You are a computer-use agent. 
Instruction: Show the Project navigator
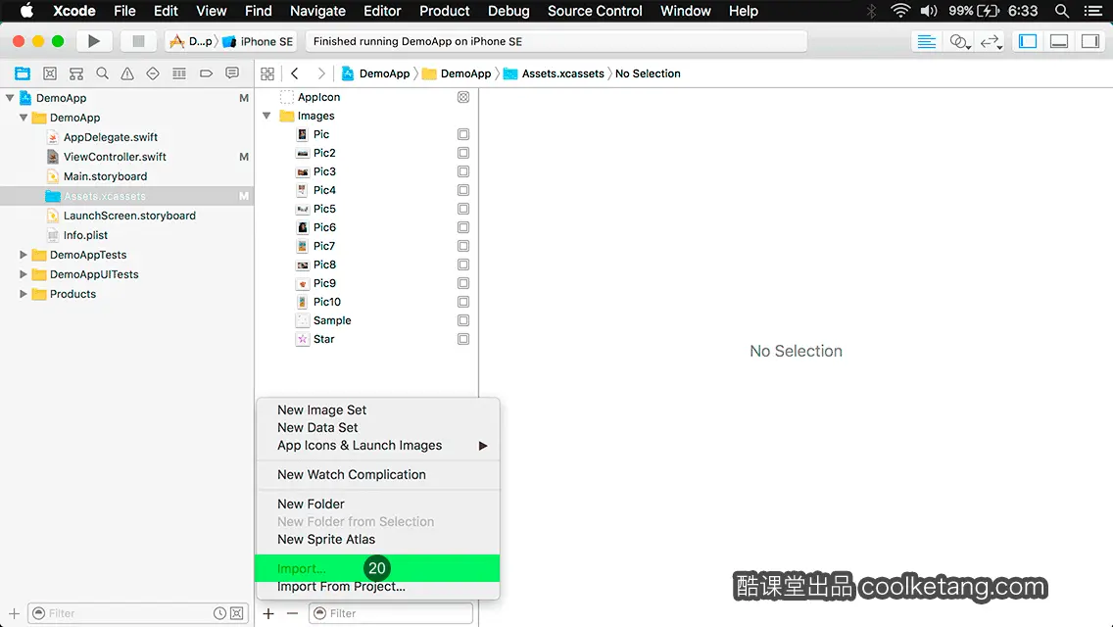click(23, 73)
